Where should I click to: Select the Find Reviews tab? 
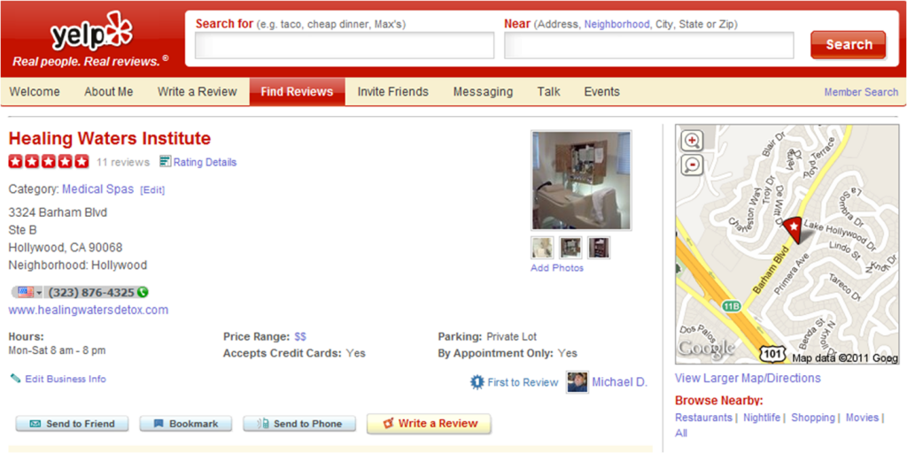click(x=298, y=92)
